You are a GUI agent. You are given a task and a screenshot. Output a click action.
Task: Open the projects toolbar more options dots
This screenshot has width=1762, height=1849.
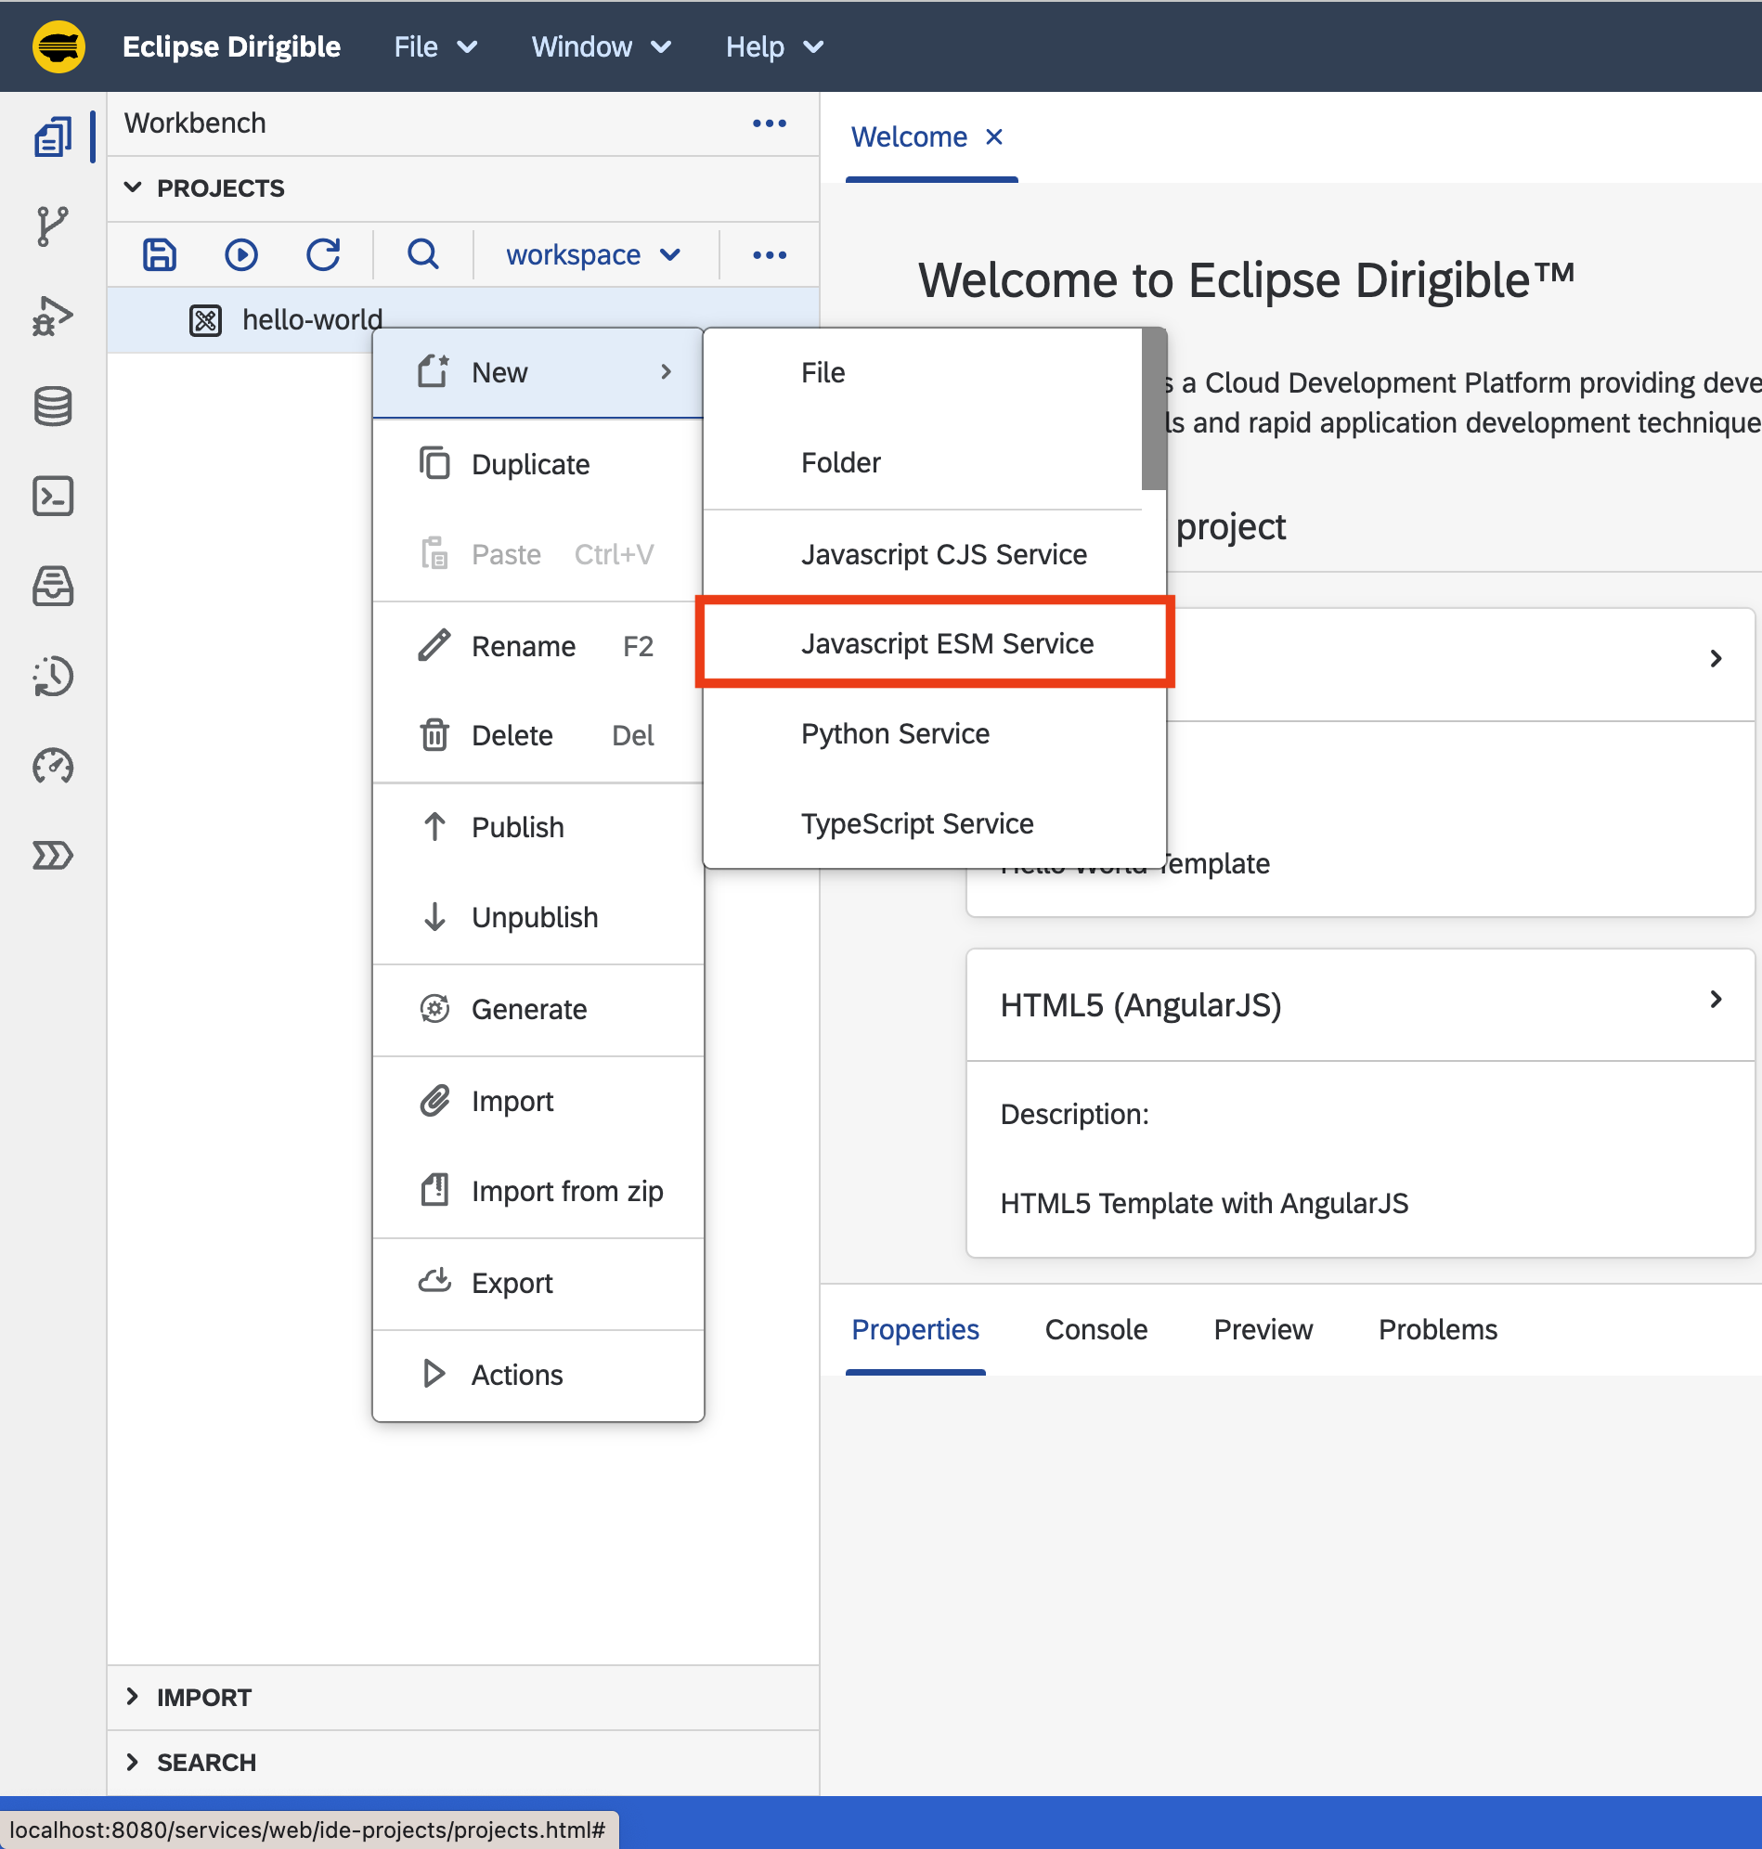click(x=770, y=254)
